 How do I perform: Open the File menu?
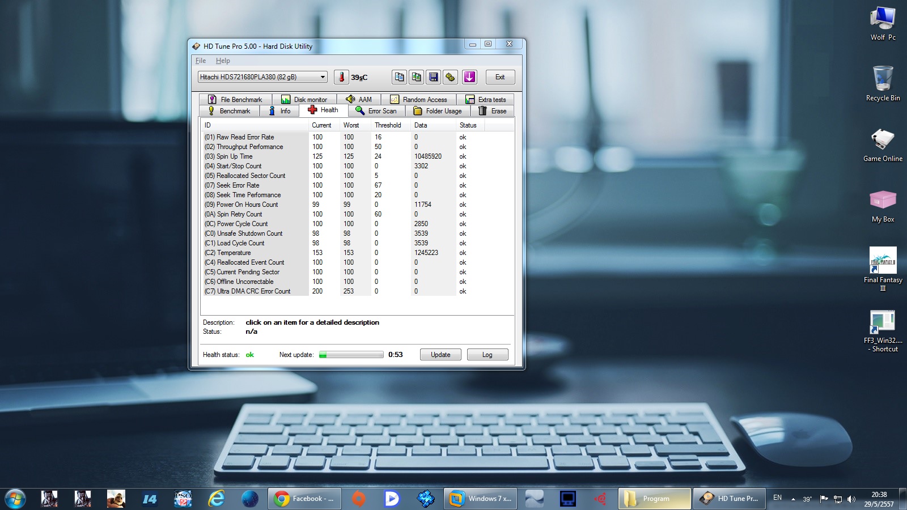point(201,61)
